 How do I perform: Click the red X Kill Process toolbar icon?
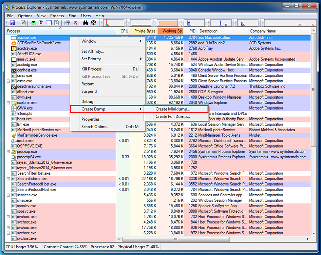coord(76,23)
